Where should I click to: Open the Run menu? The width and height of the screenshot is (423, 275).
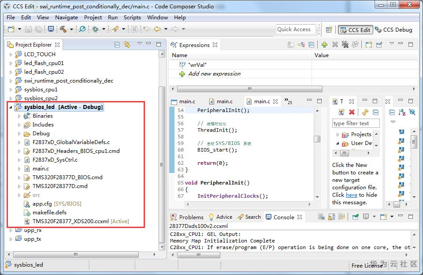point(113,18)
